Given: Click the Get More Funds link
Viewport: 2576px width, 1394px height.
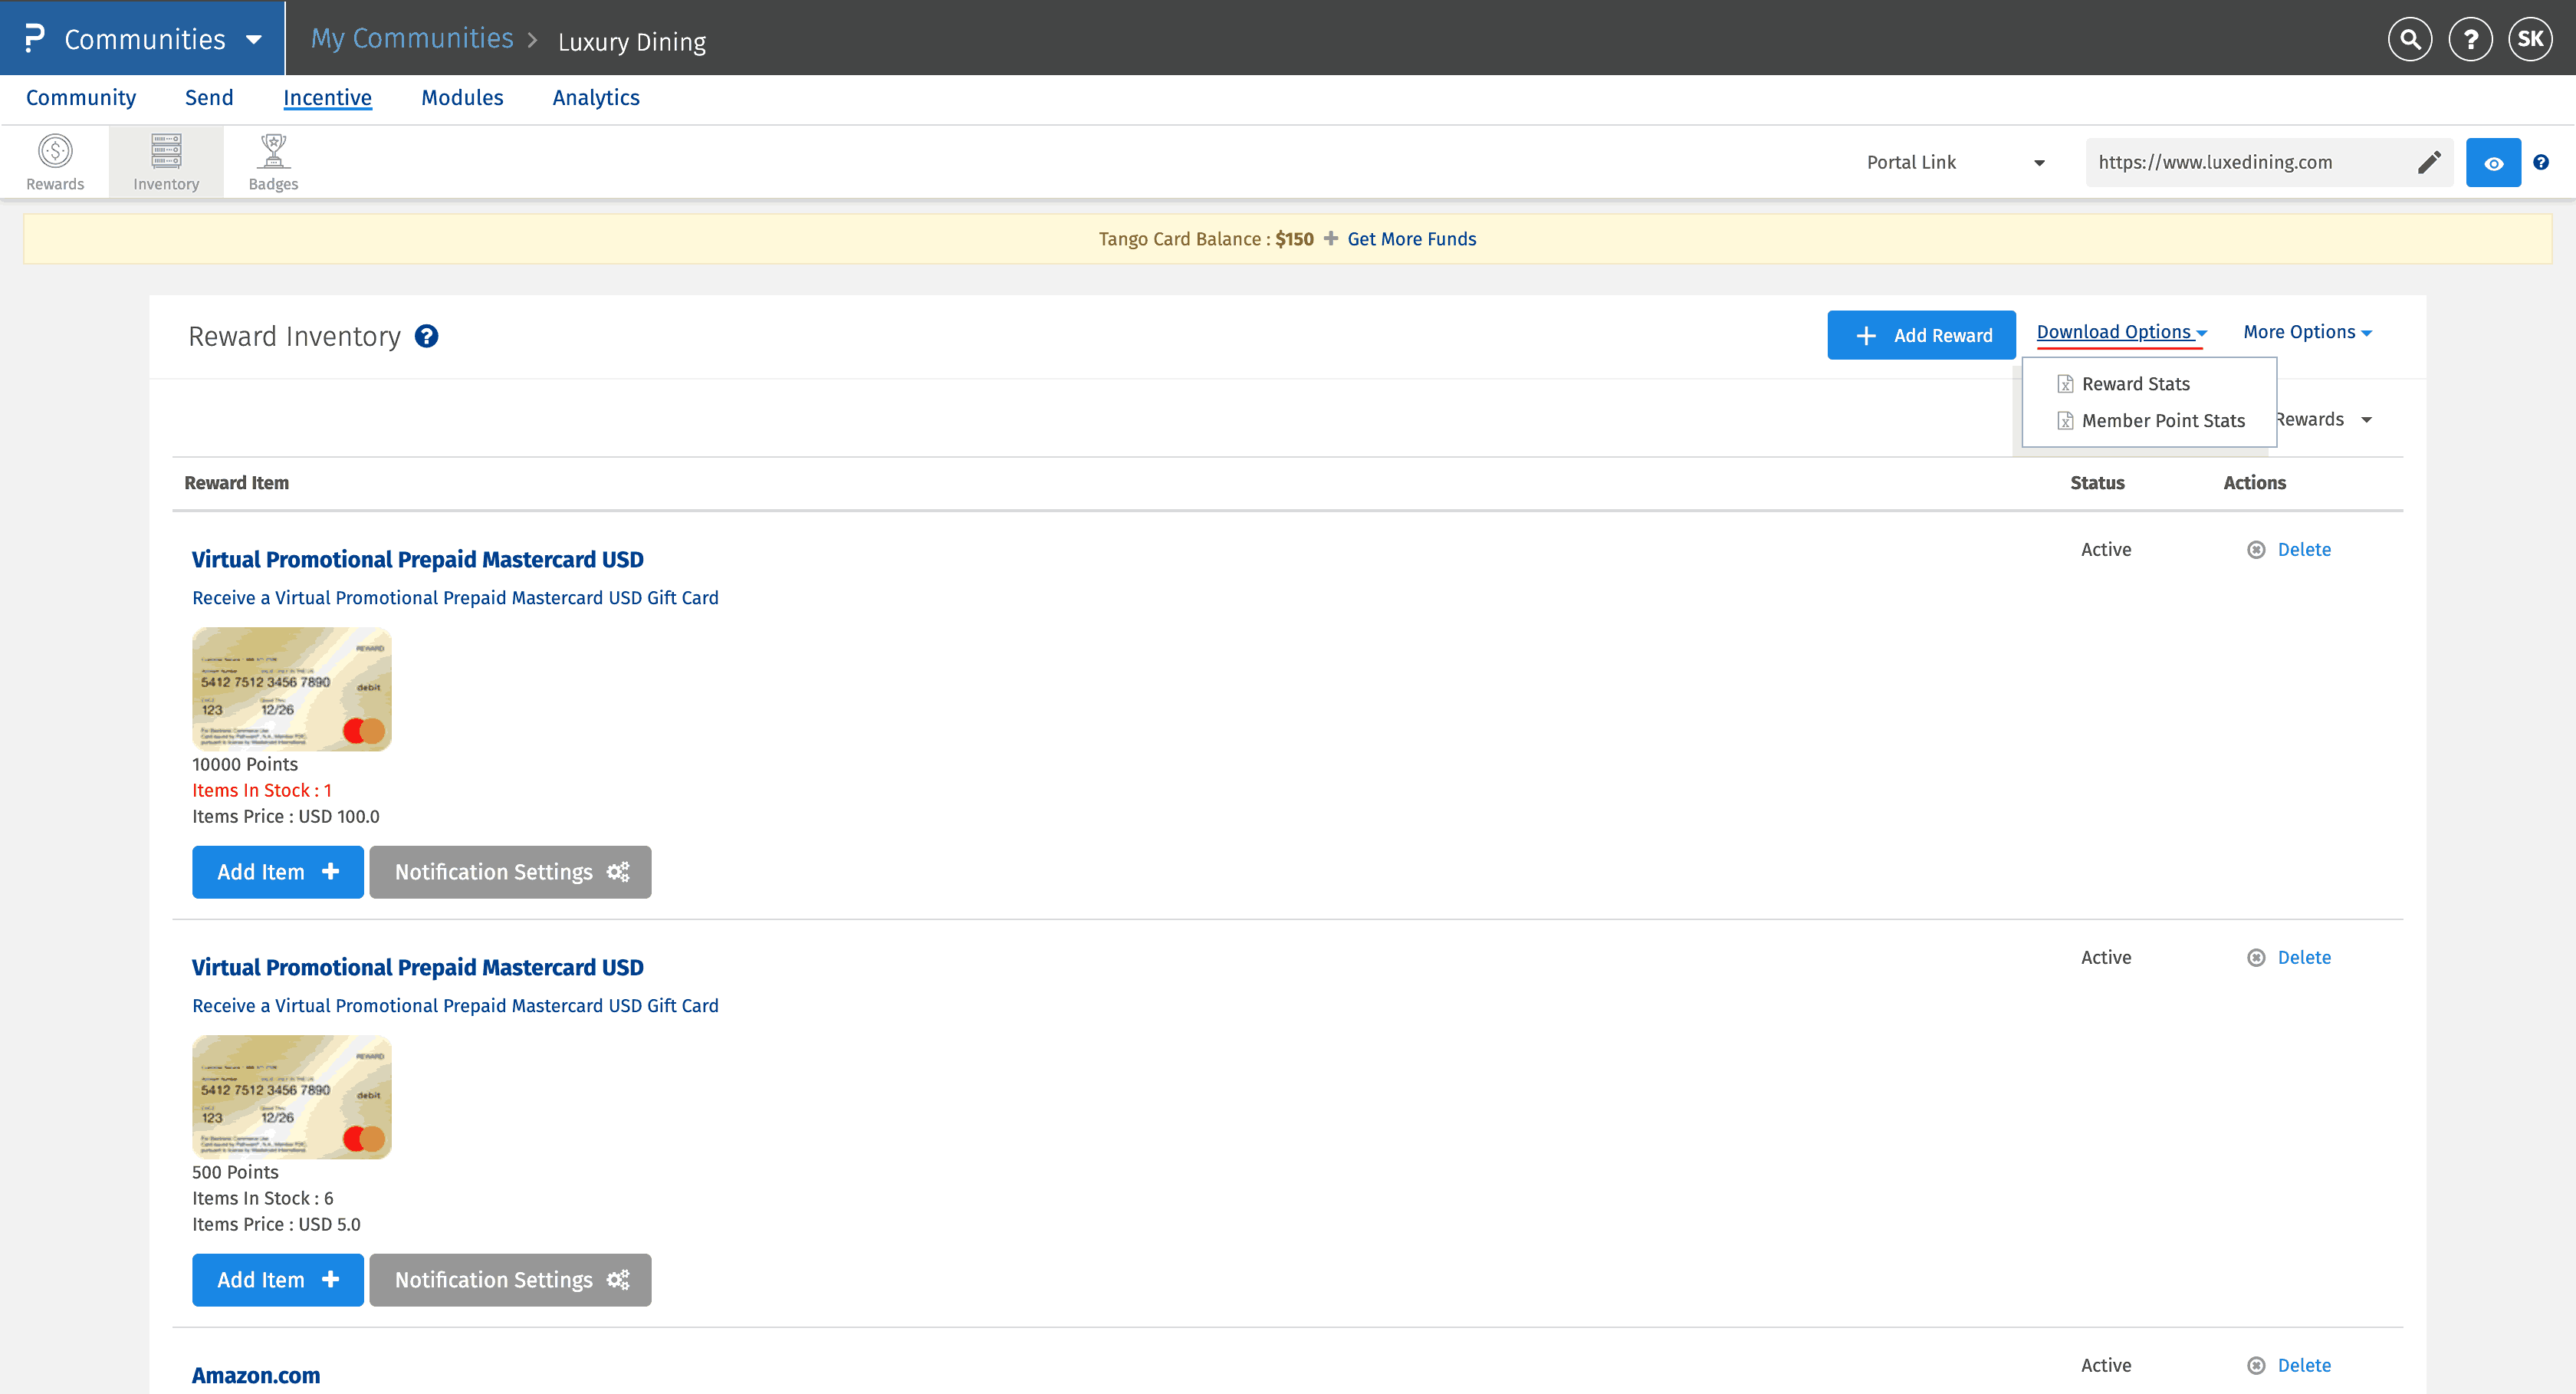Looking at the screenshot, I should (1411, 239).
